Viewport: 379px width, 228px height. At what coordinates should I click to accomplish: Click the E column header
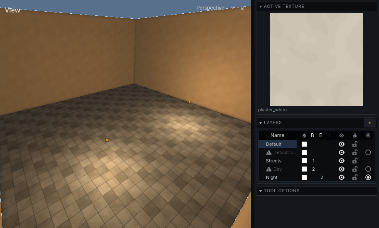(x=320, y=135)
